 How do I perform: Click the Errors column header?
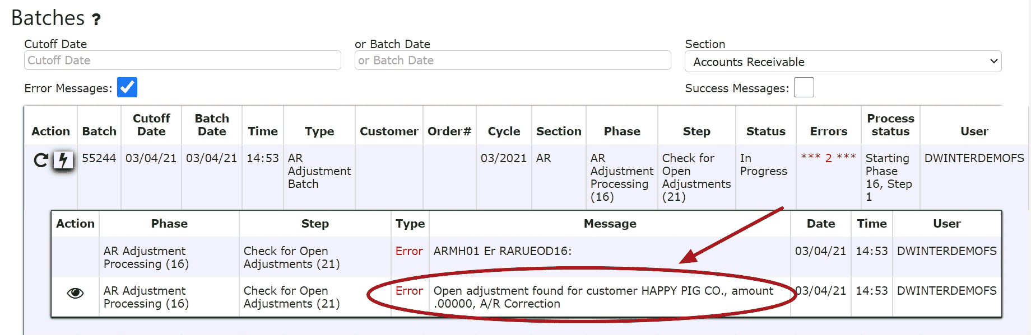pyautogui.click(x=828, y=131)
